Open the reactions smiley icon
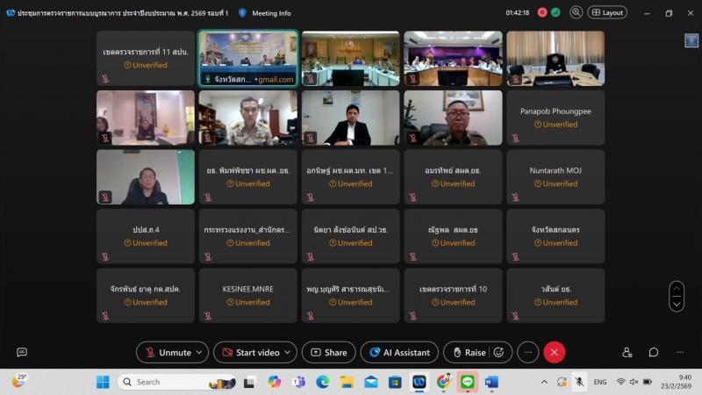 pyautogui.click(x=498, y=353)
